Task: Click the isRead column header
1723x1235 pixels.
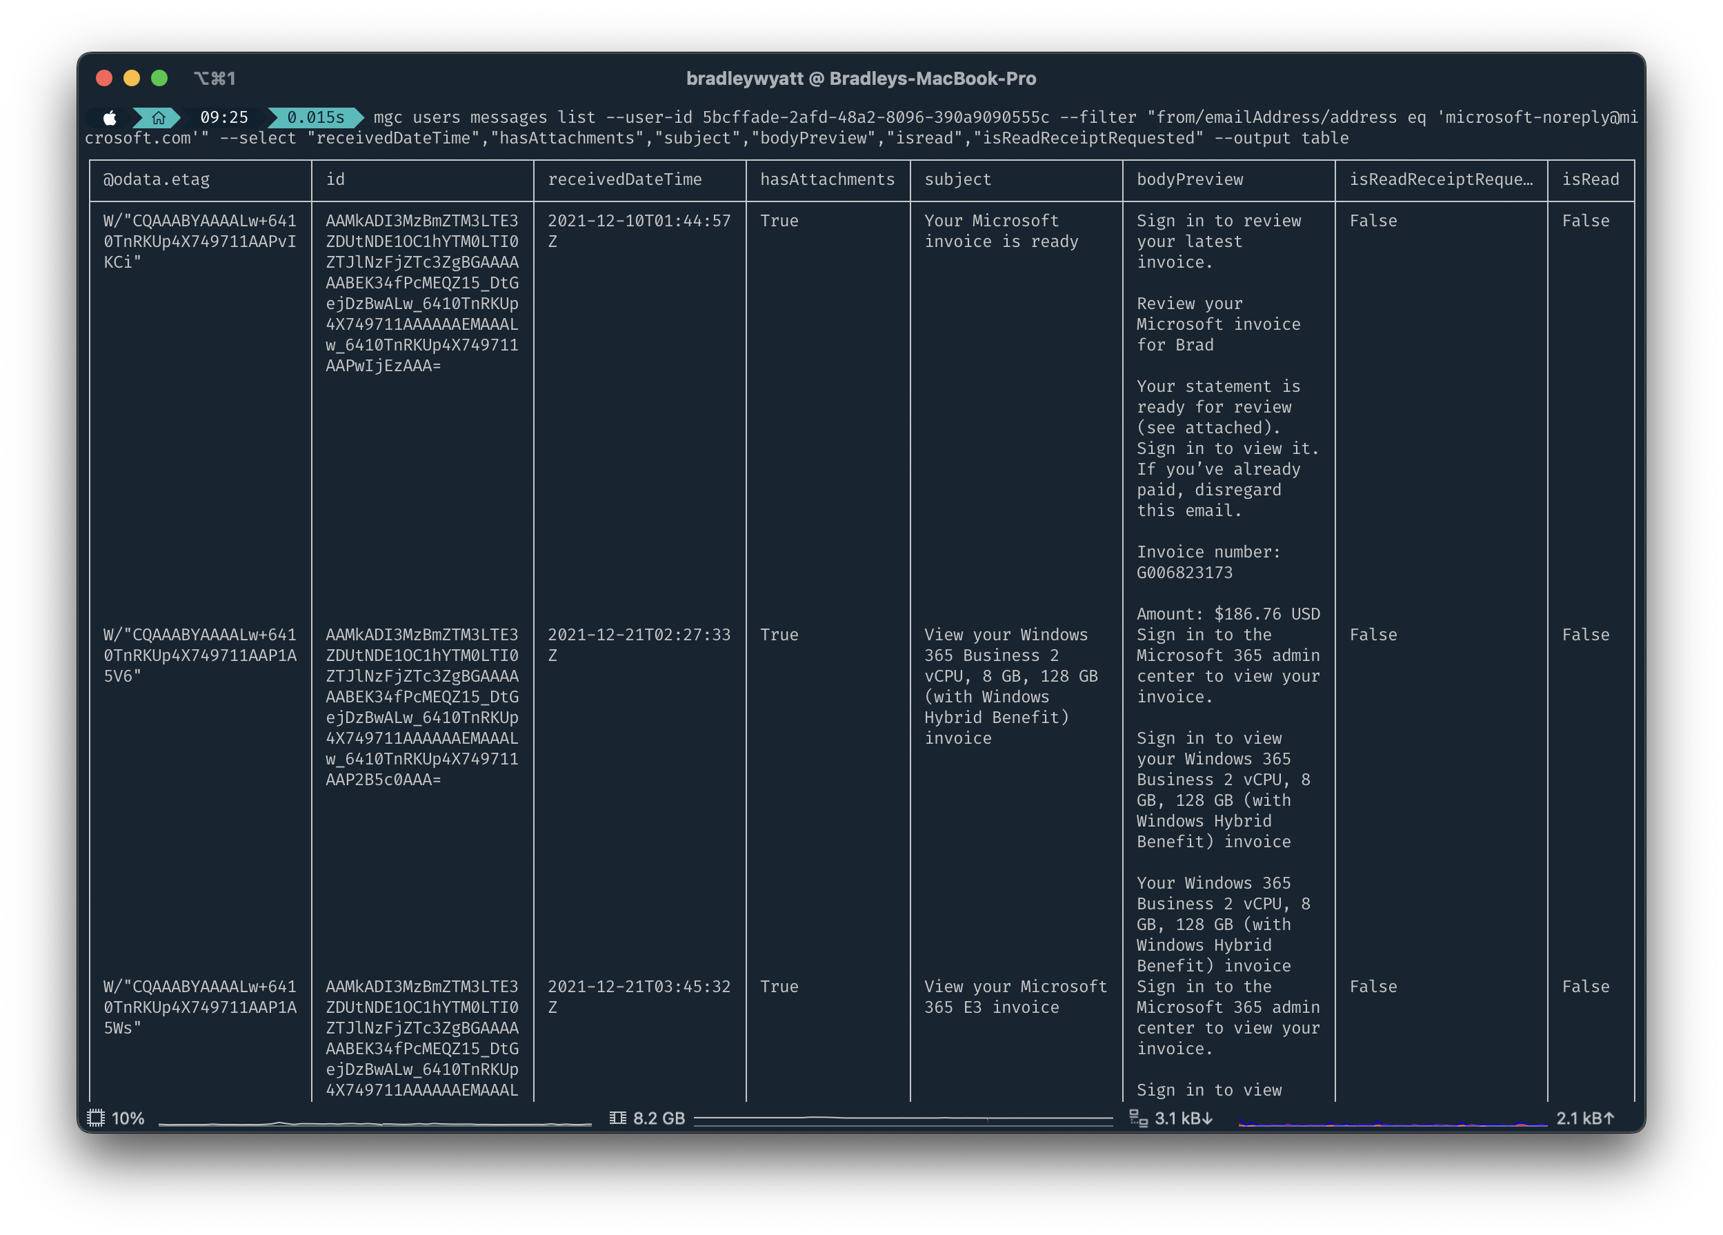Action: coord(1590,179)
